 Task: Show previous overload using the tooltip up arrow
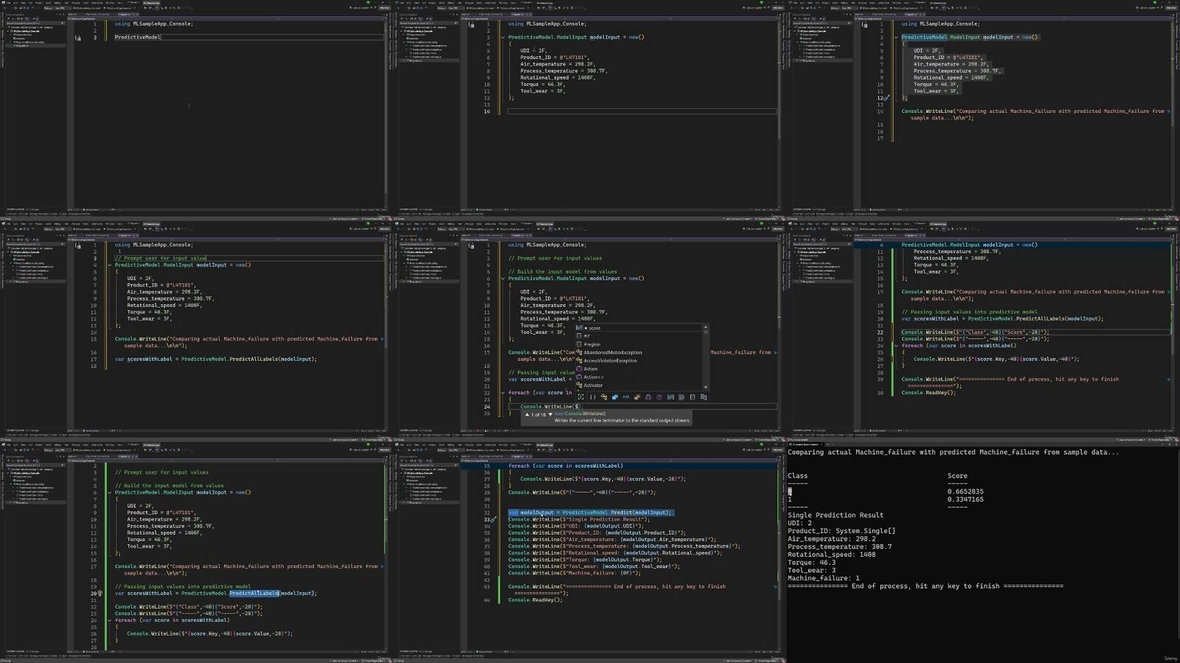(x=527, y=414)
